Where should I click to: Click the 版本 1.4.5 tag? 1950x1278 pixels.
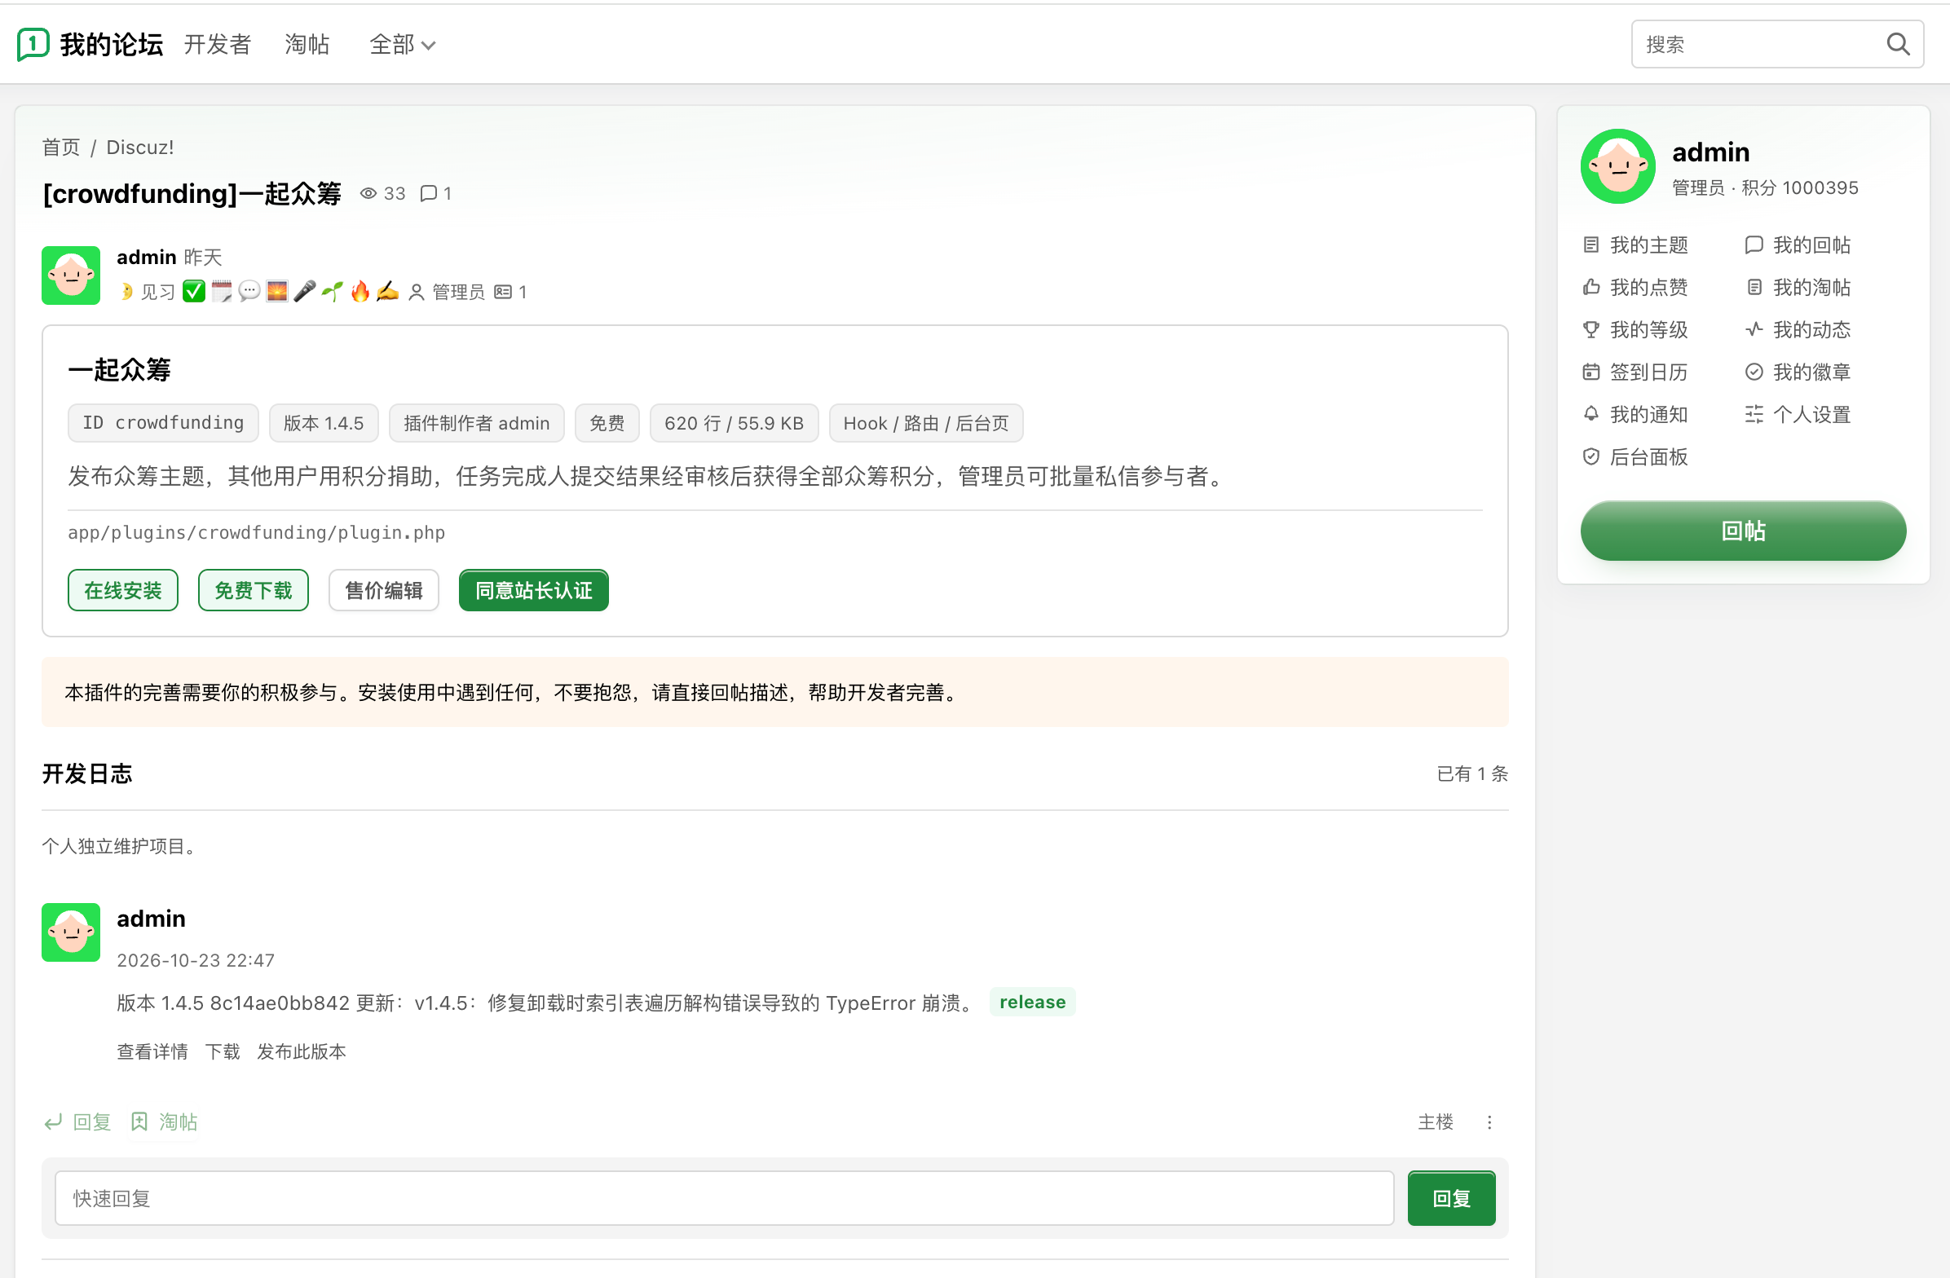point(324,423)
